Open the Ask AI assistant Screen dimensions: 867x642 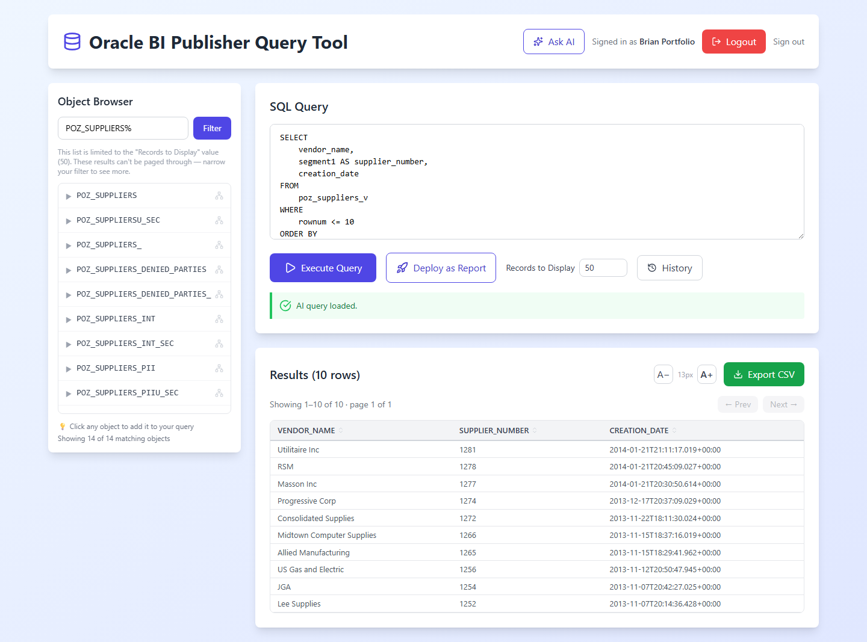[x=554, y=42]
